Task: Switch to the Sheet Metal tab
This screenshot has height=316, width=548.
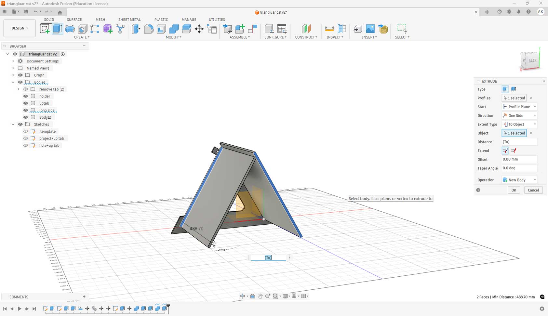Action: (x=129, y=20)
